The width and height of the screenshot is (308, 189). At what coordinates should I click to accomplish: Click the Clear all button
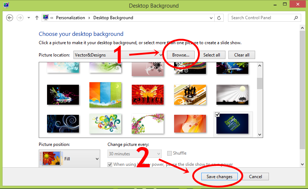point(242,55)
